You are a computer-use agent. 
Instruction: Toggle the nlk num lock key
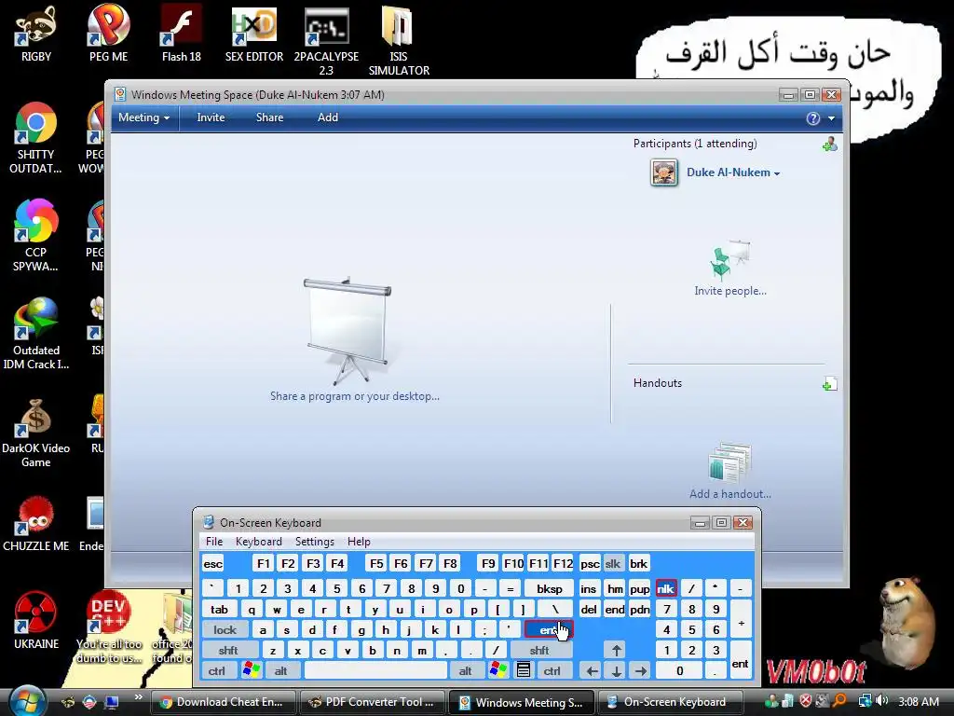point(666,588)
